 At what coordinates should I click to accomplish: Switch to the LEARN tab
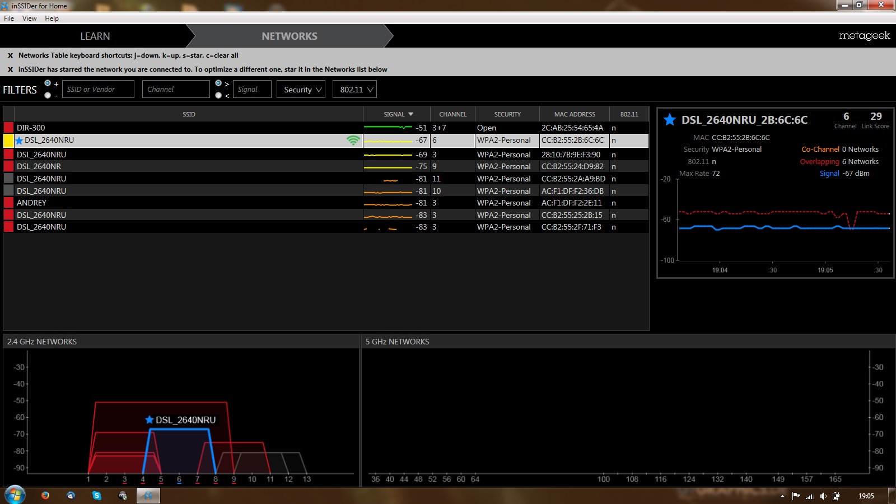[x=95, y=36]
